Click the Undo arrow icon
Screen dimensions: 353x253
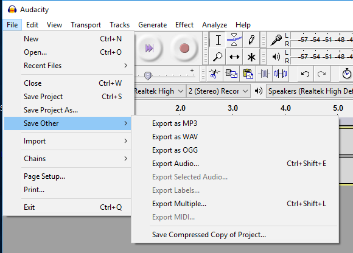pyautogui.click(x=305, y=74)
